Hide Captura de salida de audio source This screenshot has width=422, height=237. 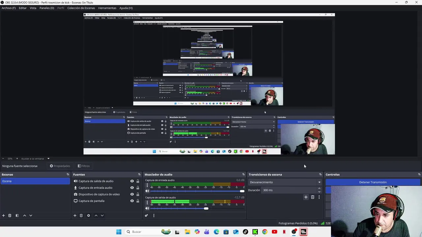pos(132,181)
